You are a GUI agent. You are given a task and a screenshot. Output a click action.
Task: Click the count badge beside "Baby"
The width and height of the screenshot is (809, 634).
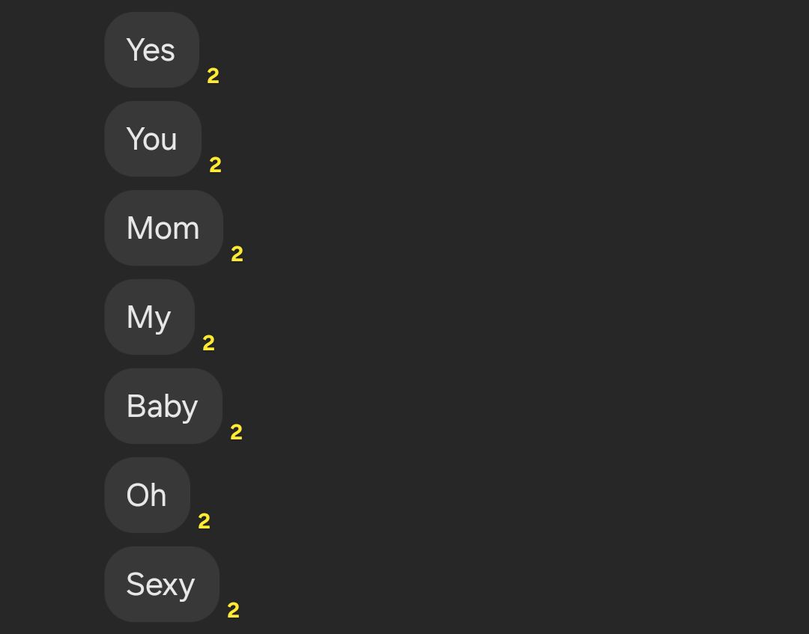(x=236, y=432)
